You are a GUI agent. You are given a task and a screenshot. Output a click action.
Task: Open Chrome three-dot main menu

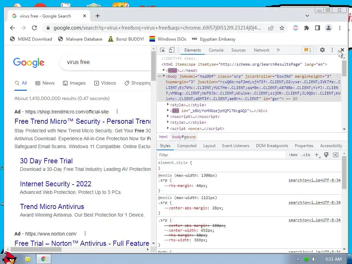(340, 28)
